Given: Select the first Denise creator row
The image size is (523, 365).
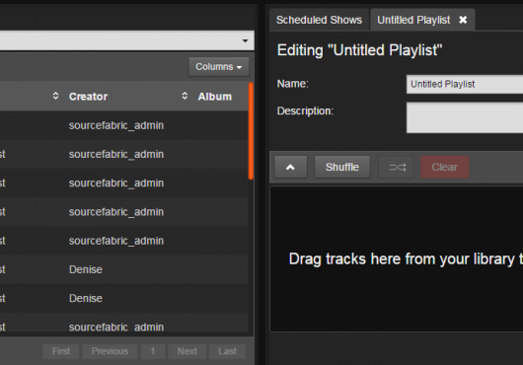Looking at the screenshot, I should click(x=123, y=269).
